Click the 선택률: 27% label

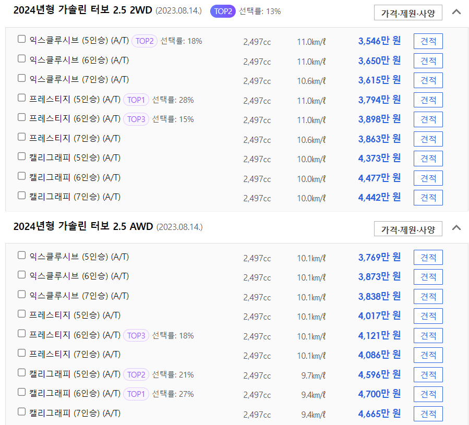tap(173, 394)
